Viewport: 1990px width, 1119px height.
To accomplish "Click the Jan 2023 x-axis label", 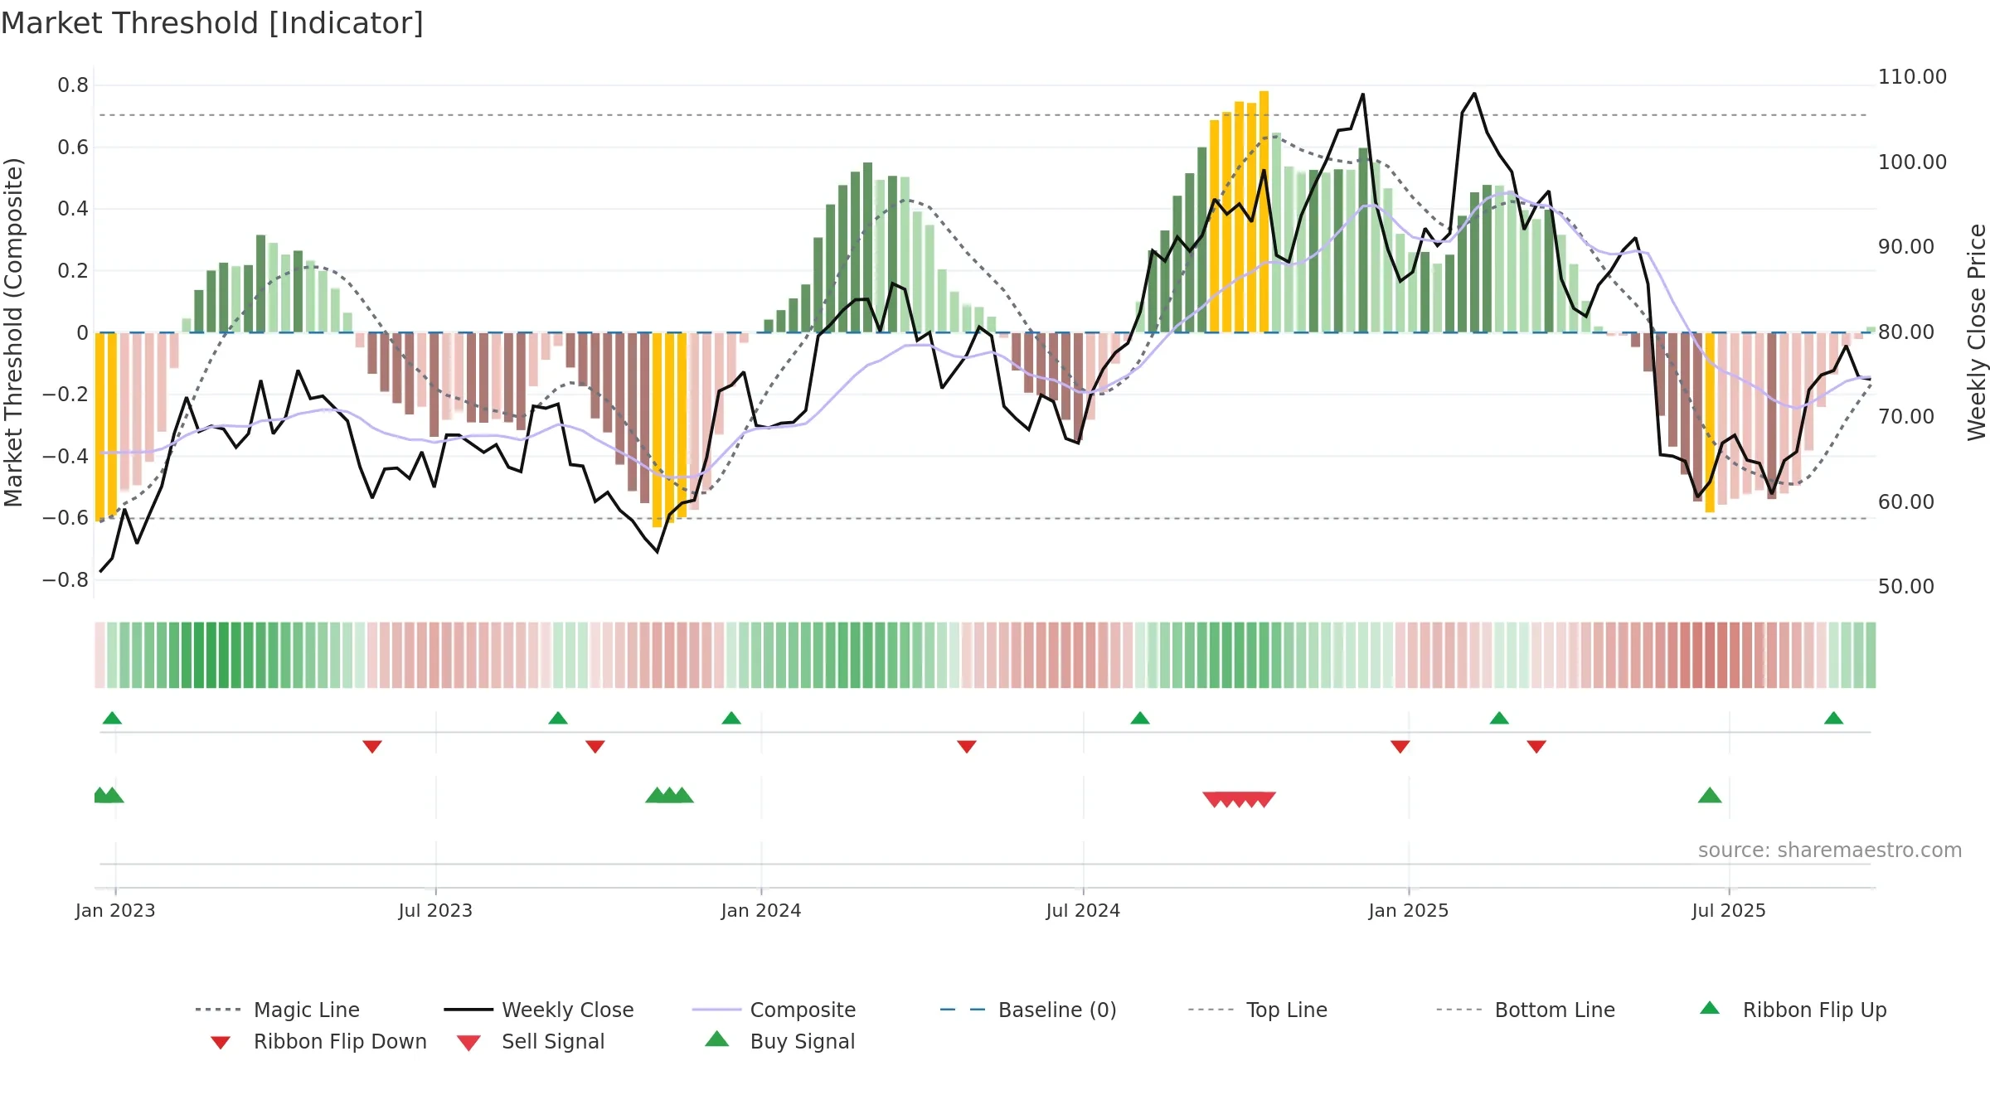I will (x=115, y=911).
